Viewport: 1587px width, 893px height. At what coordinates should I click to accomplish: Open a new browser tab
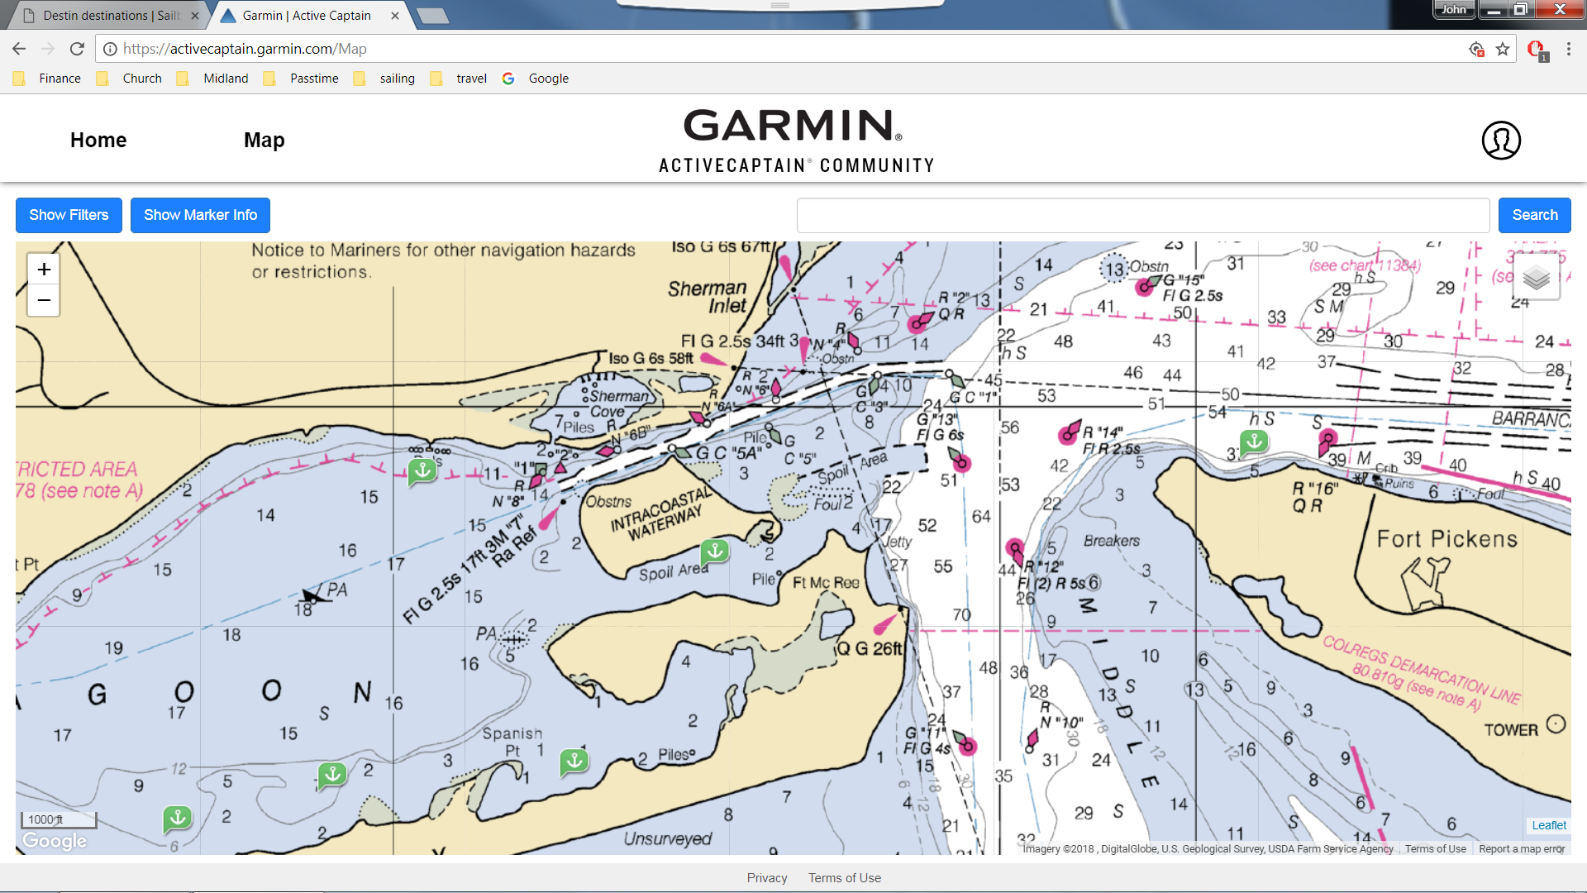point(432,16)
